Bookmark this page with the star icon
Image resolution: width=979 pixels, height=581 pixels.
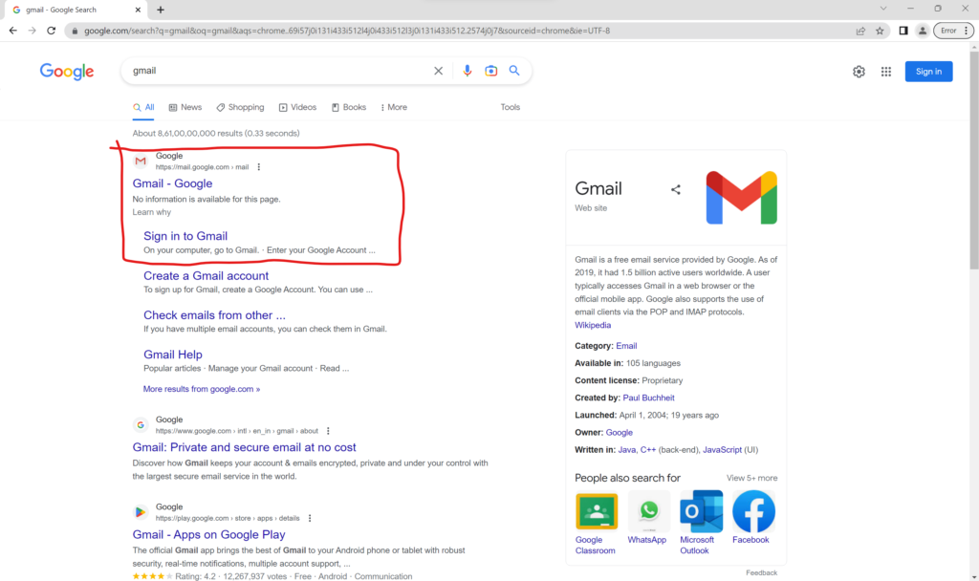coord(880,31)
